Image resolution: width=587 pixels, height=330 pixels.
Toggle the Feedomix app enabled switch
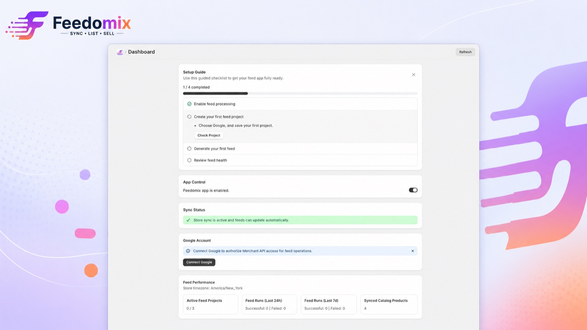413,190
